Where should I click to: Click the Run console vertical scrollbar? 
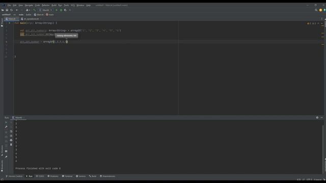(x=323, y=148)
